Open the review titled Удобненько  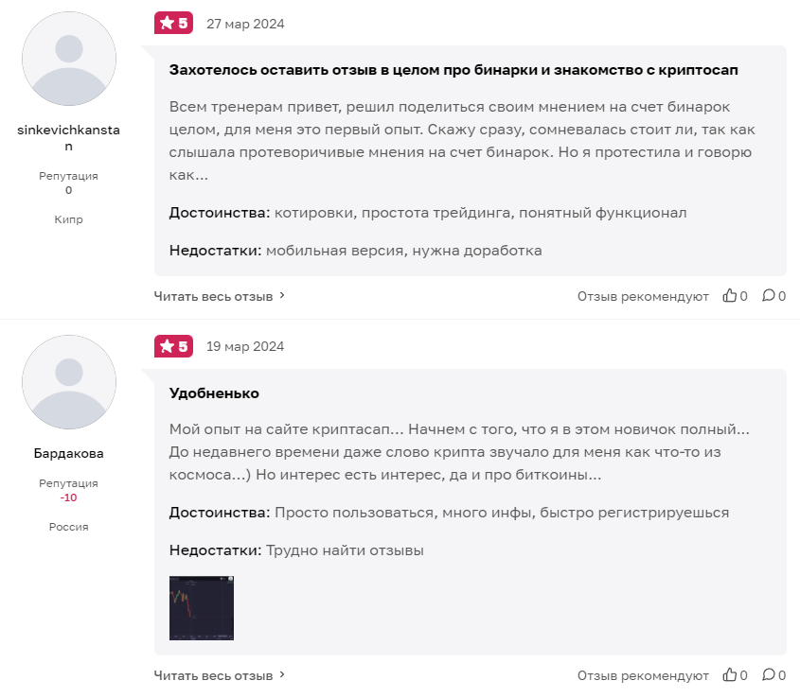click(214, 393)
